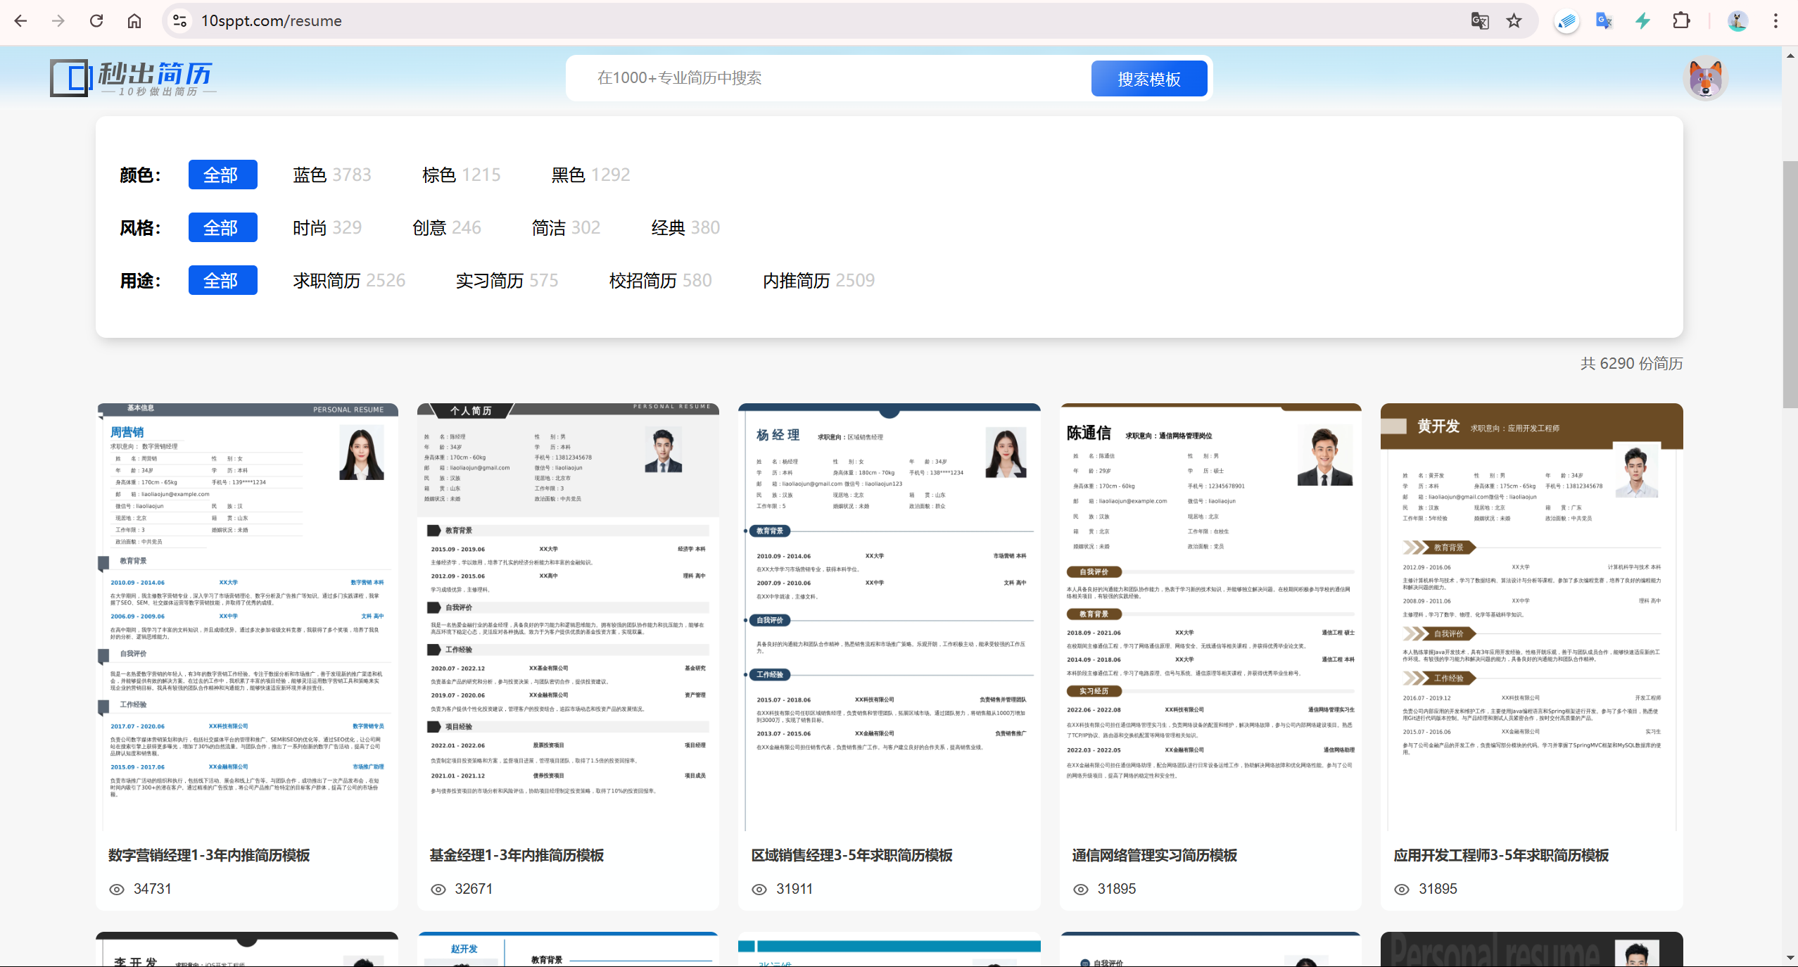Filter by 创意 style

[447, 227]
